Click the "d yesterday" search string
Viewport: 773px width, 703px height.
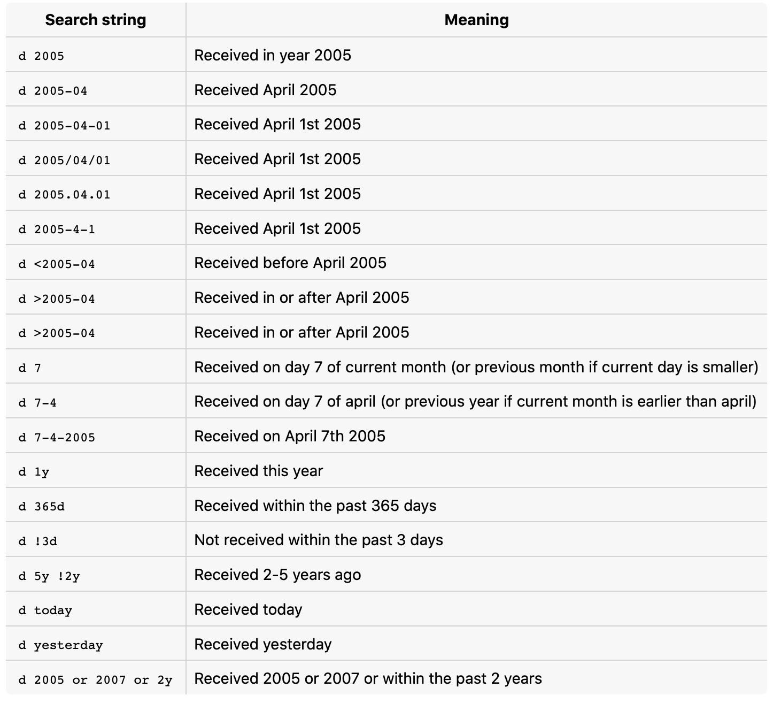(x=60, y=645)
